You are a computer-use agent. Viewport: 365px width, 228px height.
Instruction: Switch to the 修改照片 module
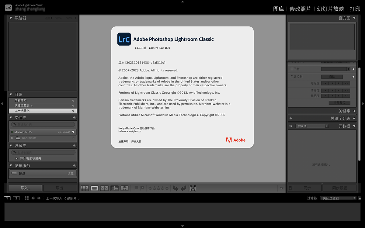(x=300, y=9)
